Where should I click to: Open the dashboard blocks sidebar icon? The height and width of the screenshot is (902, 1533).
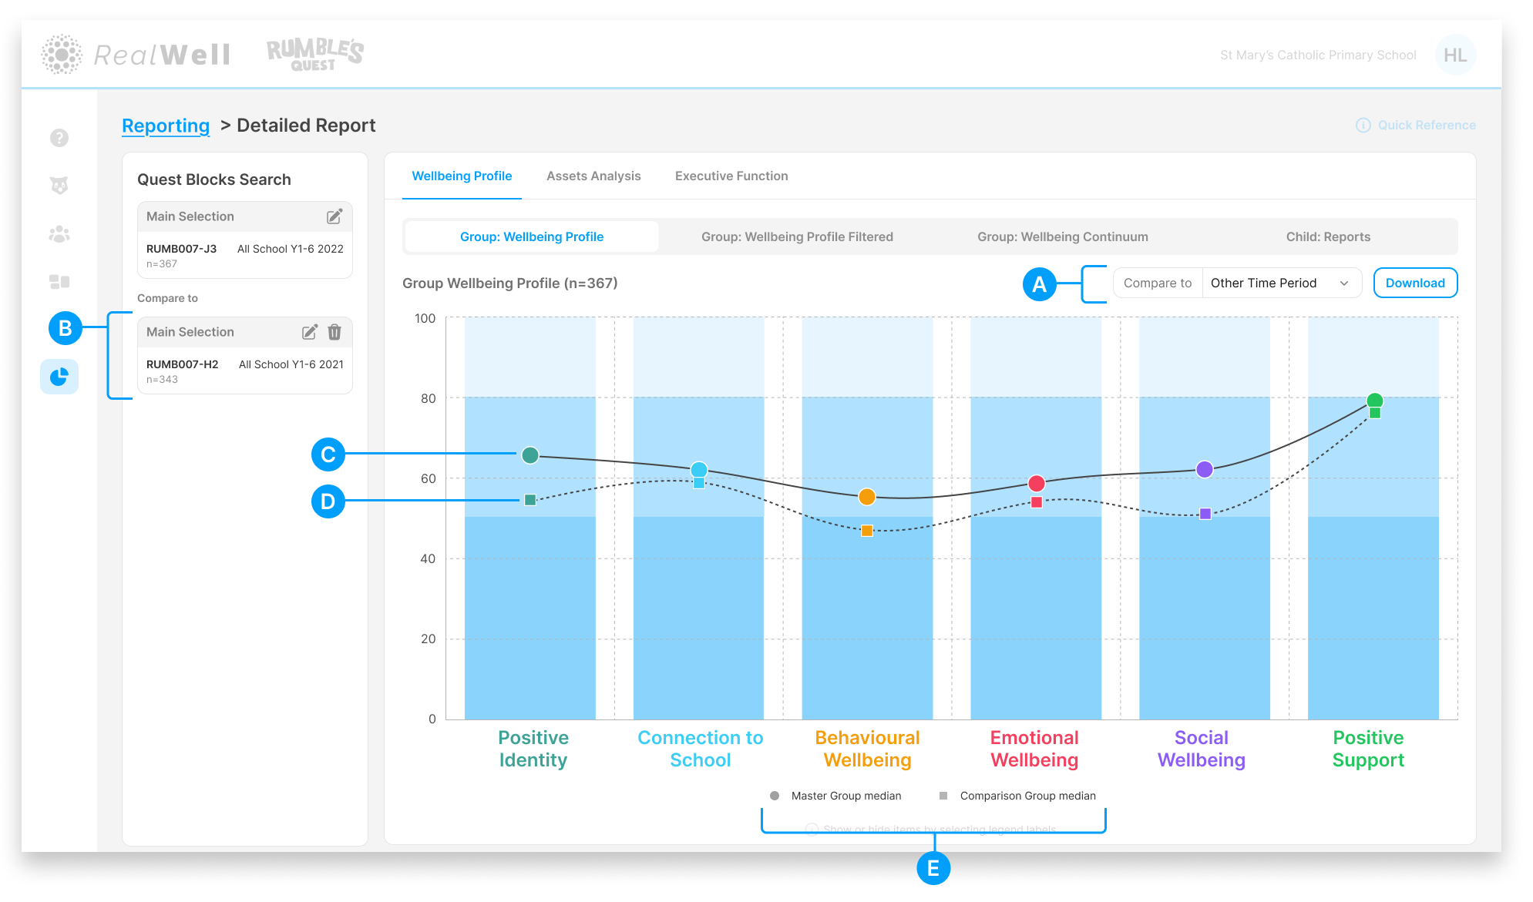(59, 282)
